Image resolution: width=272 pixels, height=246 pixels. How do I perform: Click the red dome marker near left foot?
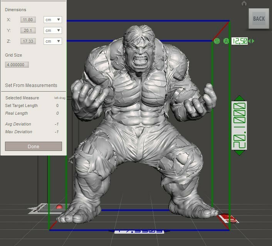pyautogui.click(x=59, y=206)
